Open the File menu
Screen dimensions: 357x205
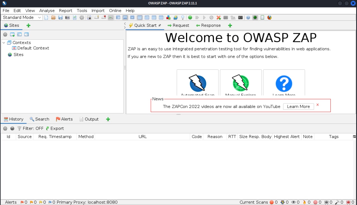[6, 11]
